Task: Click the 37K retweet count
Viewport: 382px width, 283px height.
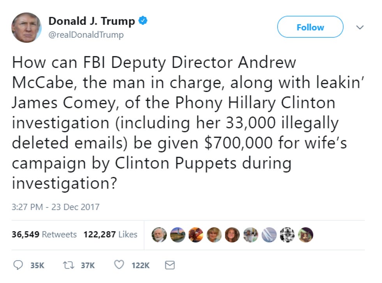Action: (88, 265)
